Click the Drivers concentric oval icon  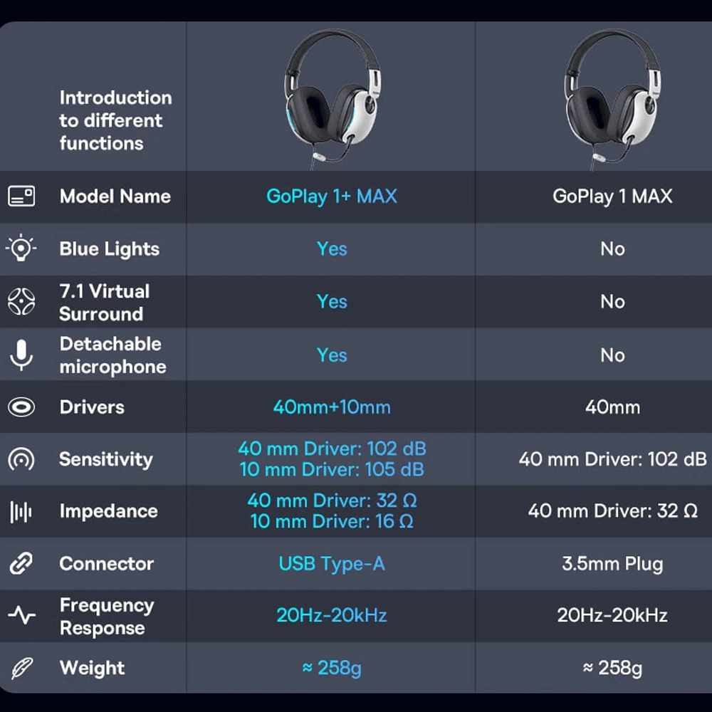21,407
